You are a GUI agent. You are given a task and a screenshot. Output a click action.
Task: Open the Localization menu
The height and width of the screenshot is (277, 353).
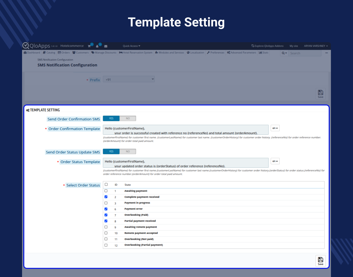point(195,53)
